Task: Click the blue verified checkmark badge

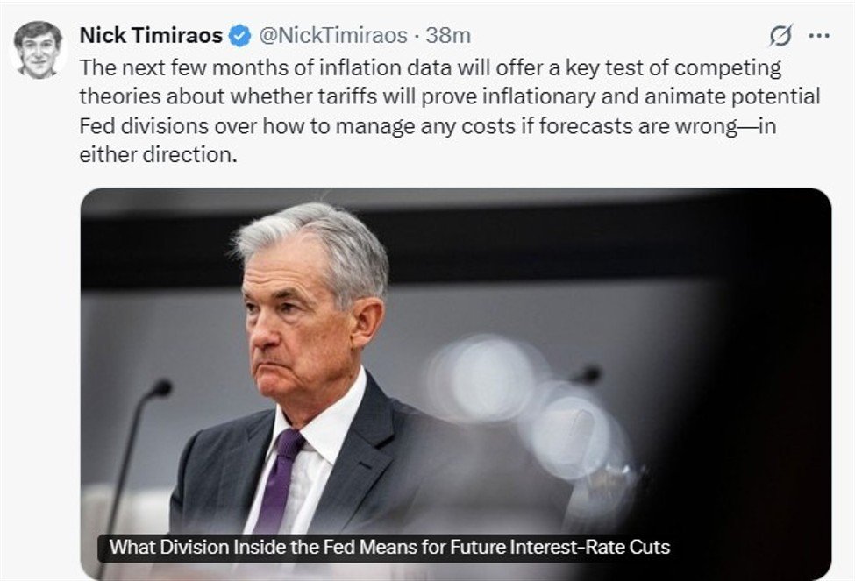Action: click(x=239, y=36)
